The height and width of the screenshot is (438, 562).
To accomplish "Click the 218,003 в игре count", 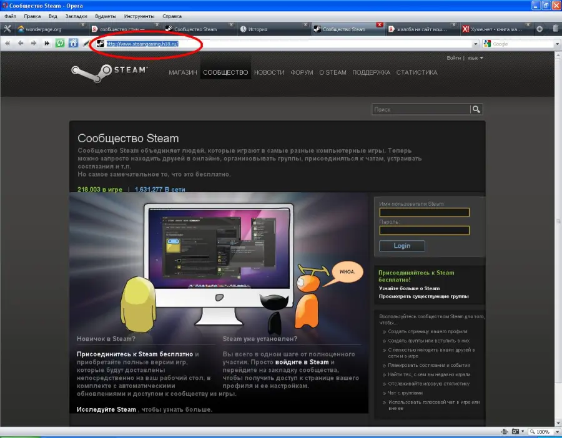I will coord(100,190).
